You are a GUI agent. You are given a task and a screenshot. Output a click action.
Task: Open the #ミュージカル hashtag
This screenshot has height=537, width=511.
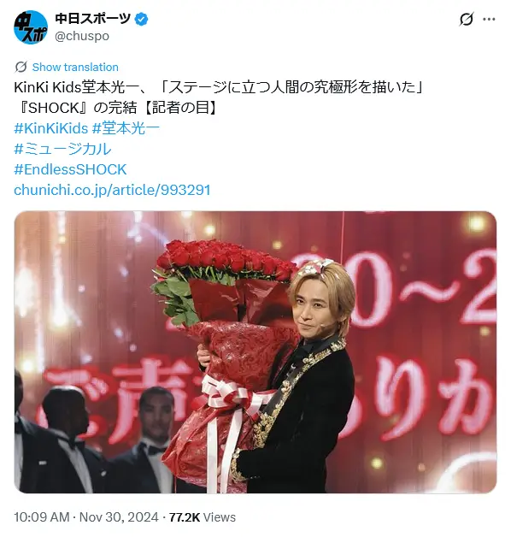click(x=63, y=149)
